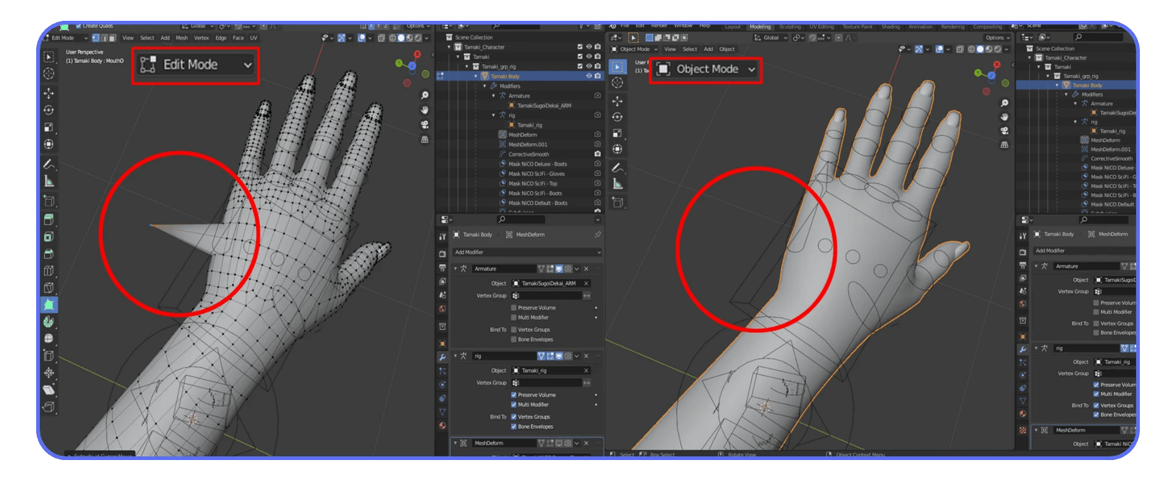Select the Loop Cut tool in left viewport
The image size is (1176, 479).
coord(49,271)
